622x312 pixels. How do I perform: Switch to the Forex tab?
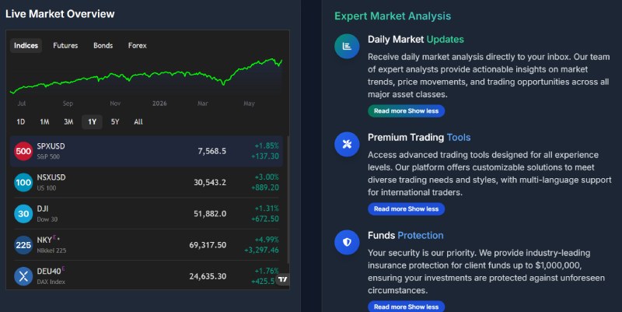pyautogui.click(x=138, y=46)
